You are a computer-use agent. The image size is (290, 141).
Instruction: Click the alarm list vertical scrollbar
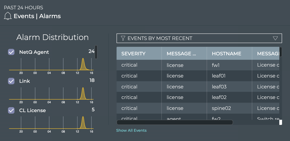pyautogui.click(x=96, y=52)
